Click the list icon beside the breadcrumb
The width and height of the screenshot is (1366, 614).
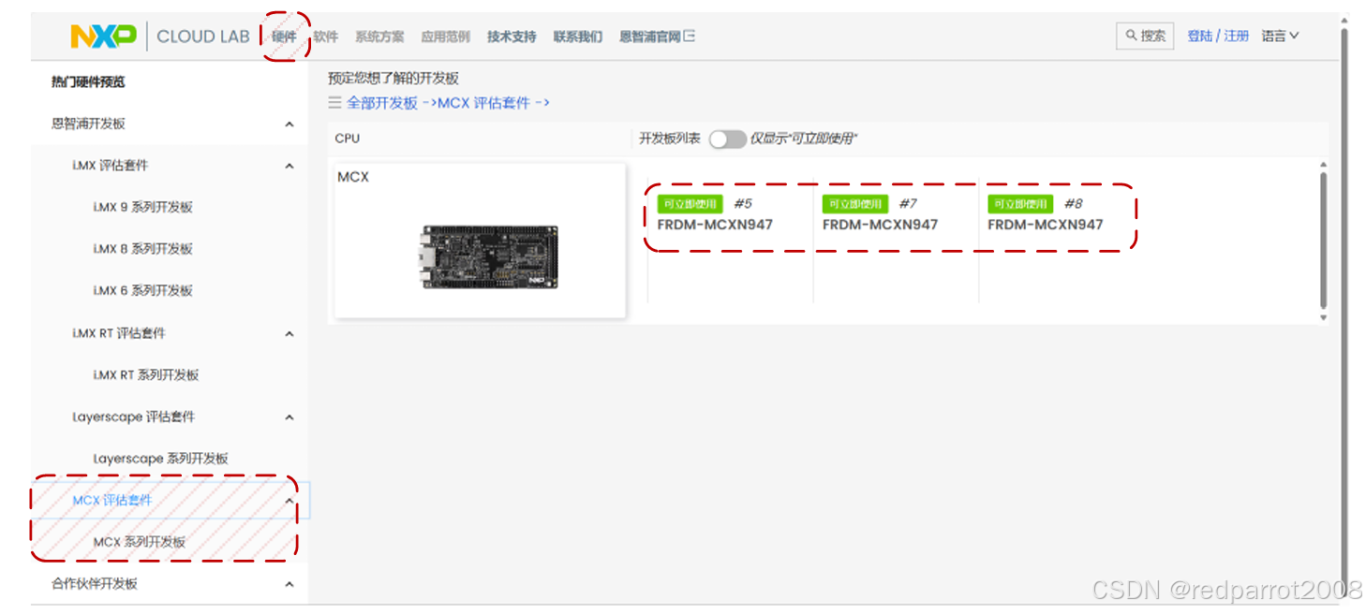point(334,103)
